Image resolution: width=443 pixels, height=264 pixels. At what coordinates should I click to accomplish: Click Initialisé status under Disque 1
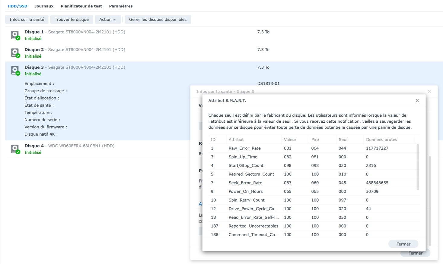coord(33,39)
